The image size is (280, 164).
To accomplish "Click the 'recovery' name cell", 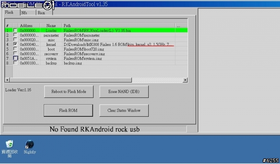I will coord(51,54).
